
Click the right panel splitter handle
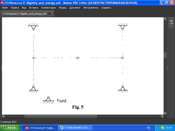click(x=167, y=68)
